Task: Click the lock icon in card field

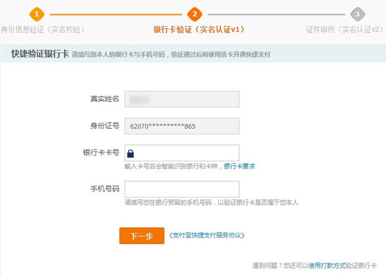Action: pos(131,153)
